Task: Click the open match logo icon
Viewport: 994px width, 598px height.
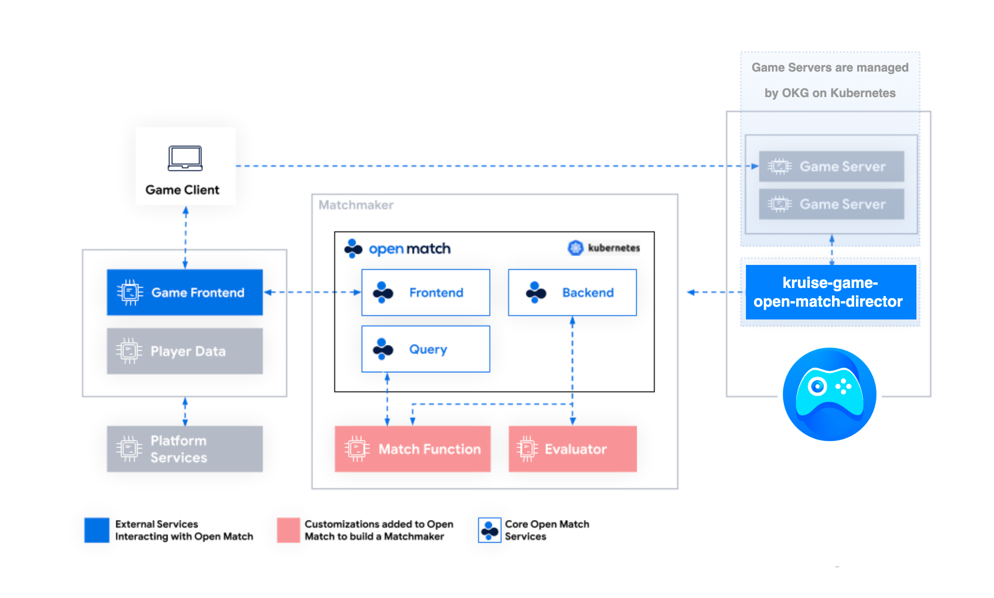Action: 353,248
